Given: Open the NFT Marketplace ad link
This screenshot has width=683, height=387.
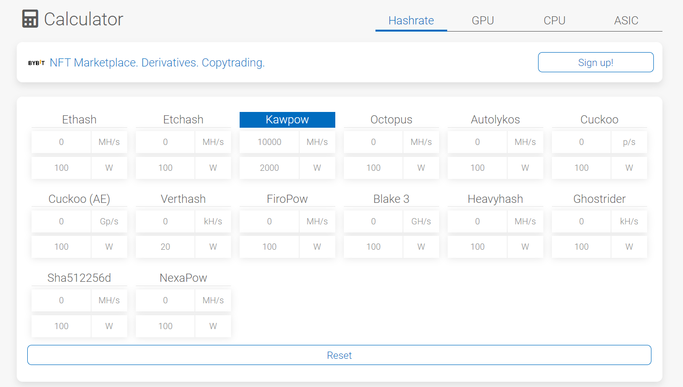Looking at the screenshot, I should tap(157, 63).
